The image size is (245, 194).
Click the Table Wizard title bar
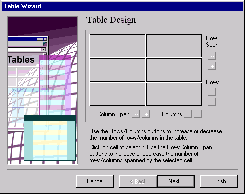coord(122,6)
